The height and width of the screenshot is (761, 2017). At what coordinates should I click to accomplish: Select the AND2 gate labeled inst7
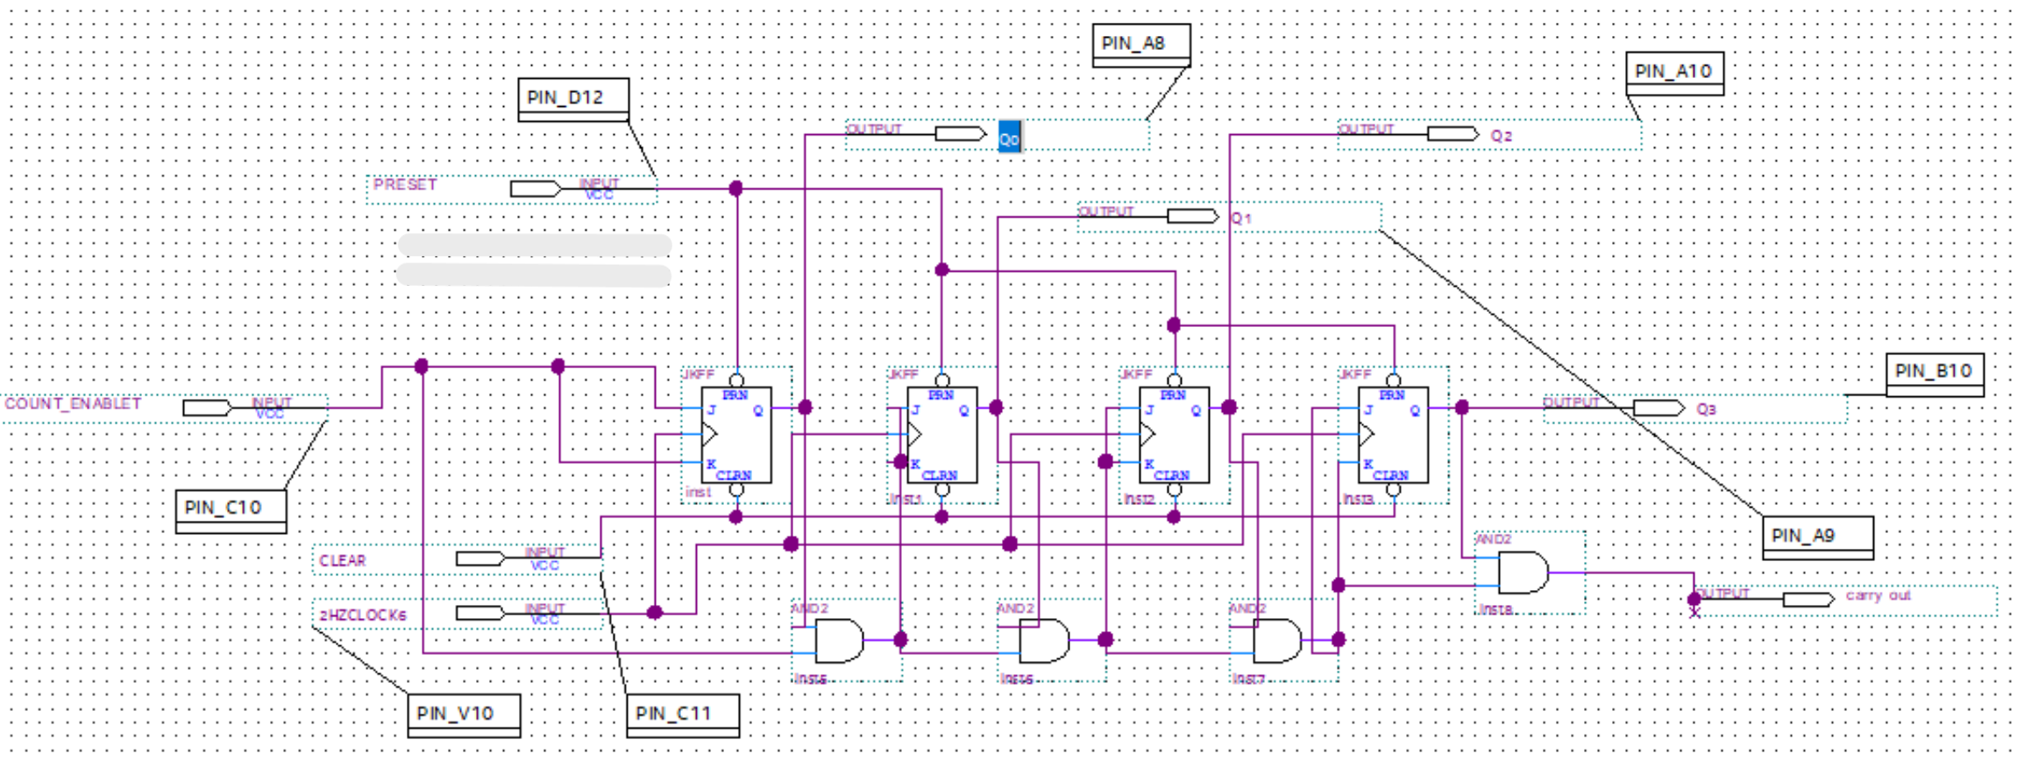[x=1276, y=641]
